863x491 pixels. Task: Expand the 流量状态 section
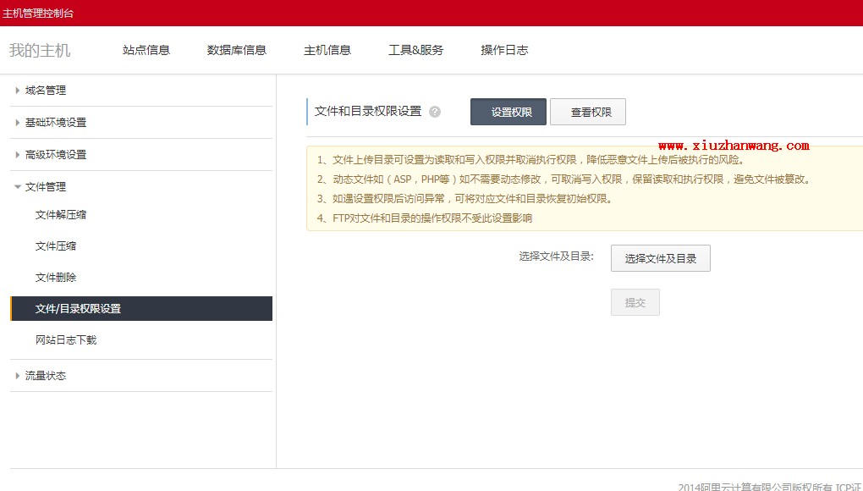[x=46, y=376]
